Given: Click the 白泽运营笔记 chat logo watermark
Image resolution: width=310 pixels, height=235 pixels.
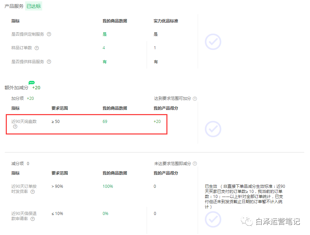Looking at the screenshot, I should [247, 221].
